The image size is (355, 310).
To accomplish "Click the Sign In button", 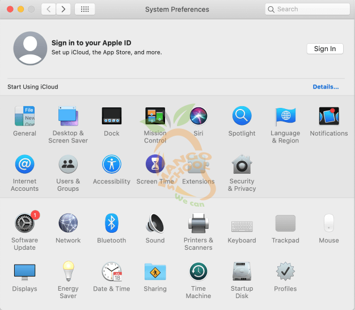I will [x=325, y=49].
